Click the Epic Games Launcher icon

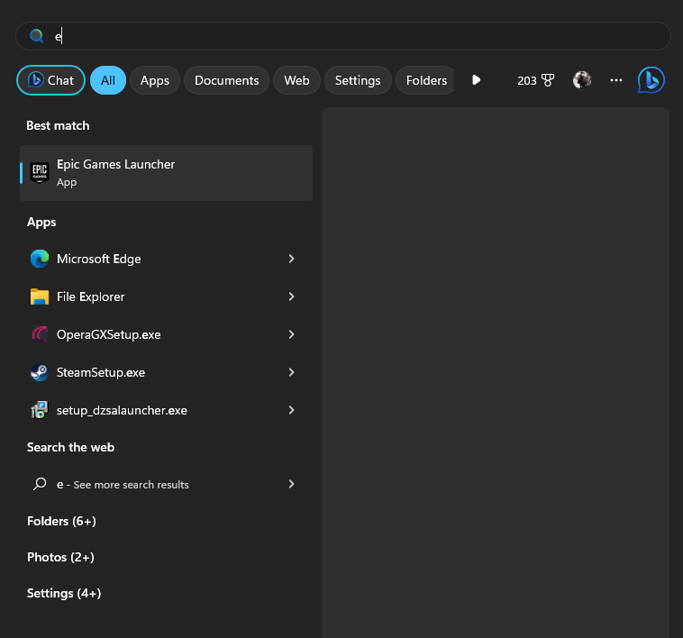[x=40, y=172]
